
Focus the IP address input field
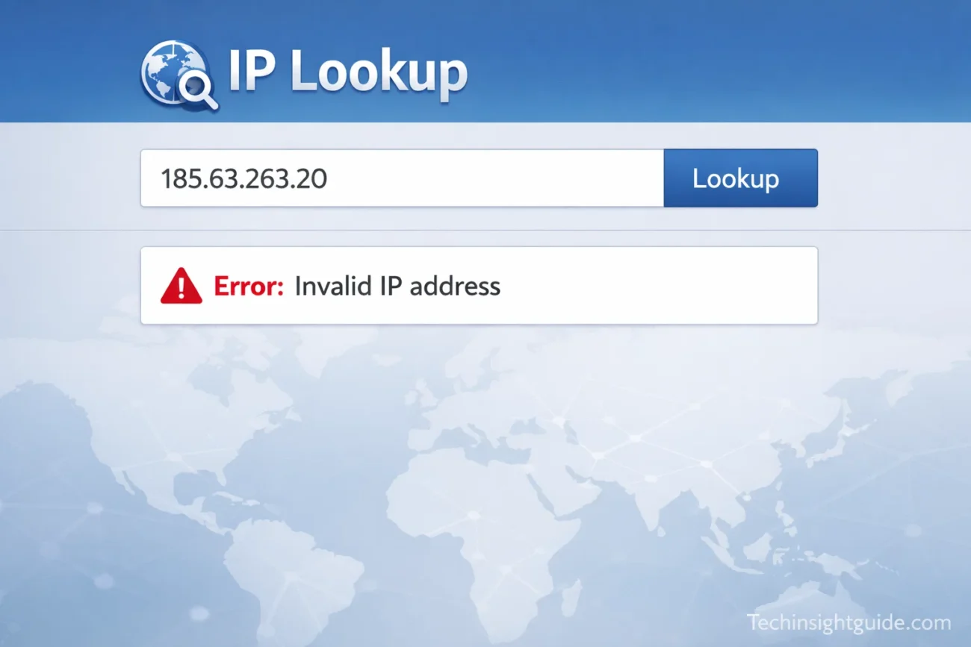point(402,178)
